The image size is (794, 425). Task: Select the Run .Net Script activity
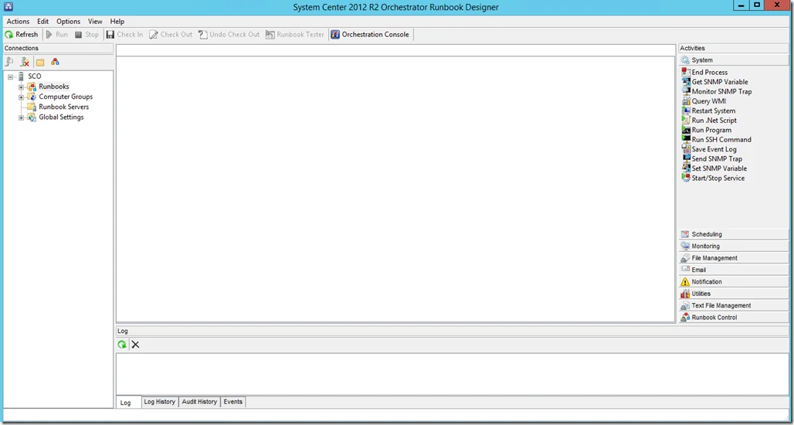(714, 121)
